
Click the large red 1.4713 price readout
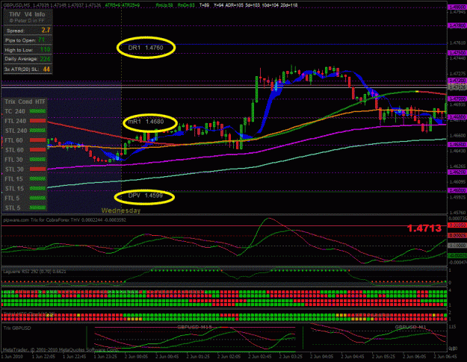[x=424, y=228]
